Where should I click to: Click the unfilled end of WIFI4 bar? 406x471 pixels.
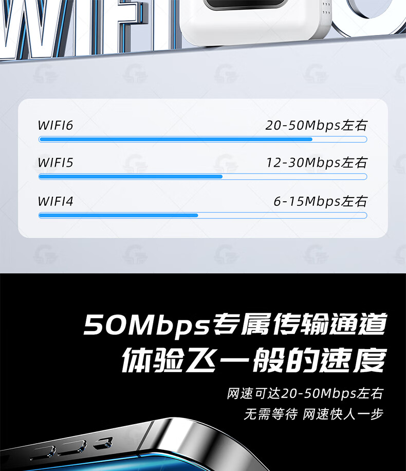pos(283,215)
